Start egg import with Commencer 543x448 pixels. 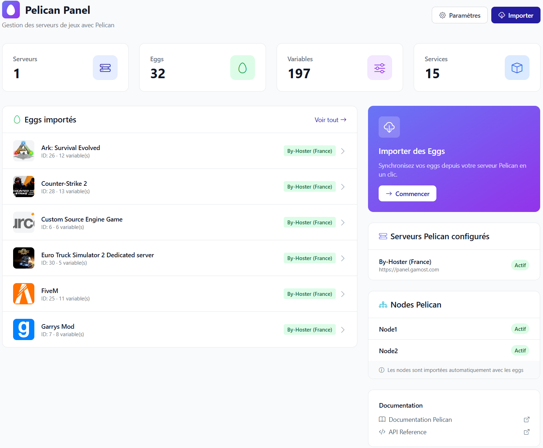point(407,194)
